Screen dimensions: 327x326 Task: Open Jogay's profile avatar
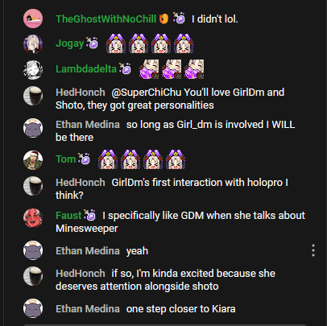pos(33,43)
